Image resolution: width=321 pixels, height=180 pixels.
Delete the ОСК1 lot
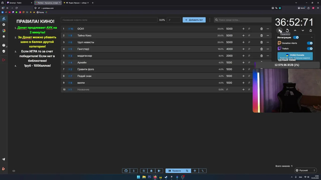tap(262, 29)
